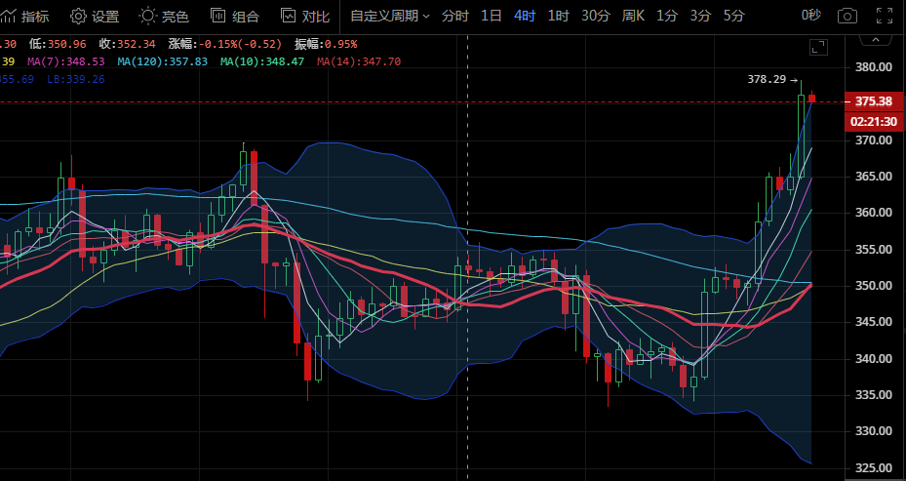
Task: Enter fullscreen via top-right corner icon
Action: (x=884, y=16)
